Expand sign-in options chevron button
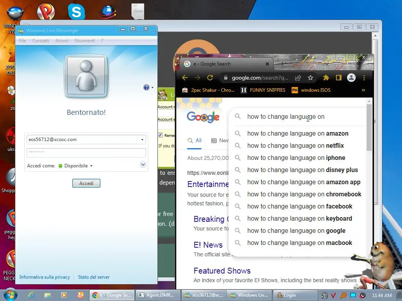 (x=143, y=164)
